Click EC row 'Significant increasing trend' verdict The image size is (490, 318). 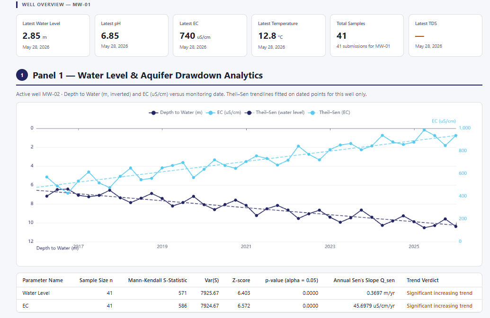[x=439, y=306]
